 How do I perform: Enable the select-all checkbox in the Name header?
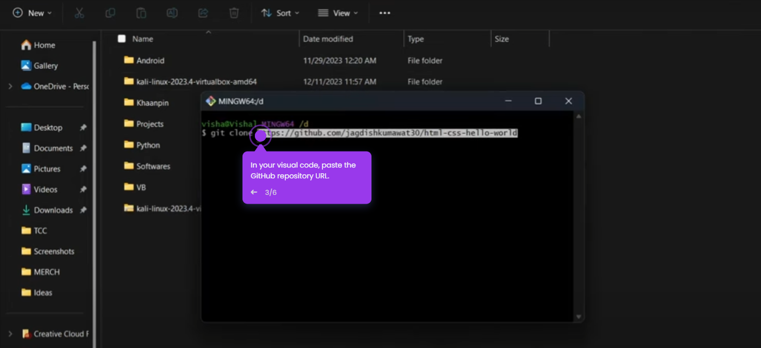pyautogui.click(x=122, y=39)
